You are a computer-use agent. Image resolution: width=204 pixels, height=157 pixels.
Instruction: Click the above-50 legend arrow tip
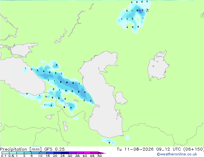point(102,153)
